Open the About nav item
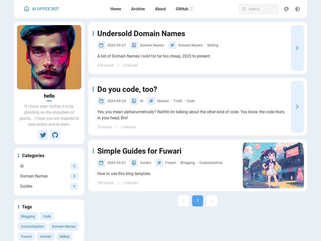The image size is (321, 241). (x=160, y=9)
